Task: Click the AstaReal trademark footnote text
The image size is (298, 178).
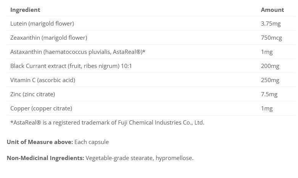Action: click(x=107, y=123)
